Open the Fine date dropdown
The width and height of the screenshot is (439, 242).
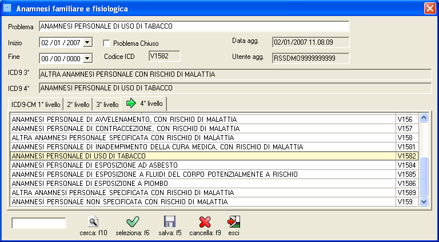(x=87, y=58)
